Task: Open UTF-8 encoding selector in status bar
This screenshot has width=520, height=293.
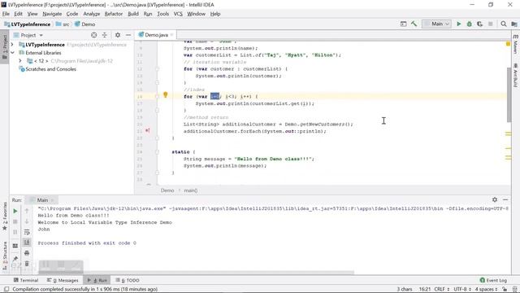Action: pos(462,289)
